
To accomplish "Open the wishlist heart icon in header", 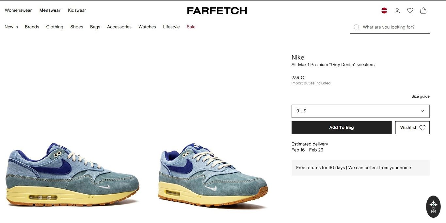I will [410, 10].
